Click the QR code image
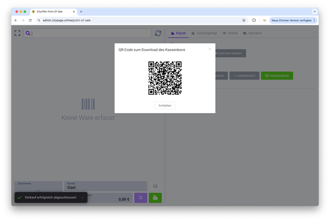Image resolution: width=330 pixels, height=221 pixels. [165, 78]
